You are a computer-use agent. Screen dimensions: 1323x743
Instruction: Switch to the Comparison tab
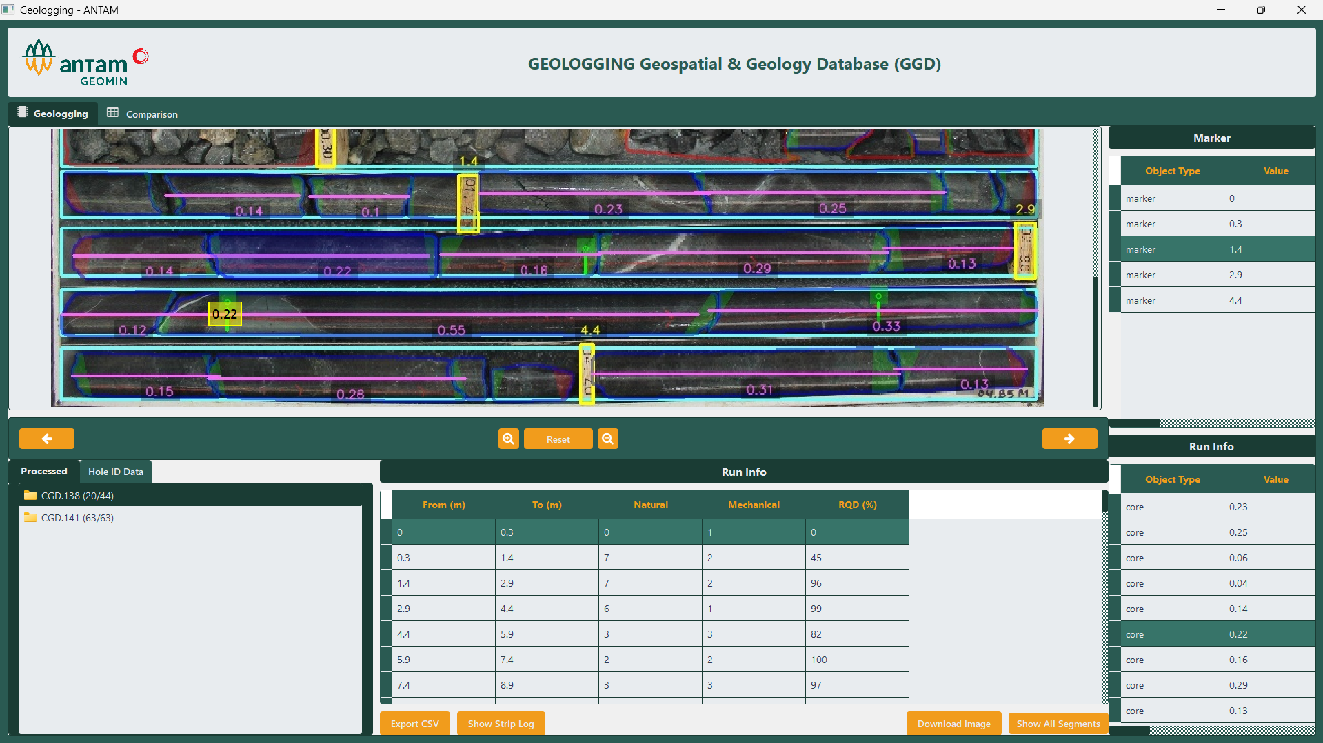(x=143, y=114)
